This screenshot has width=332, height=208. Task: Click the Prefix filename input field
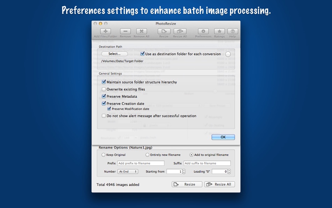(x=141, y=163)
